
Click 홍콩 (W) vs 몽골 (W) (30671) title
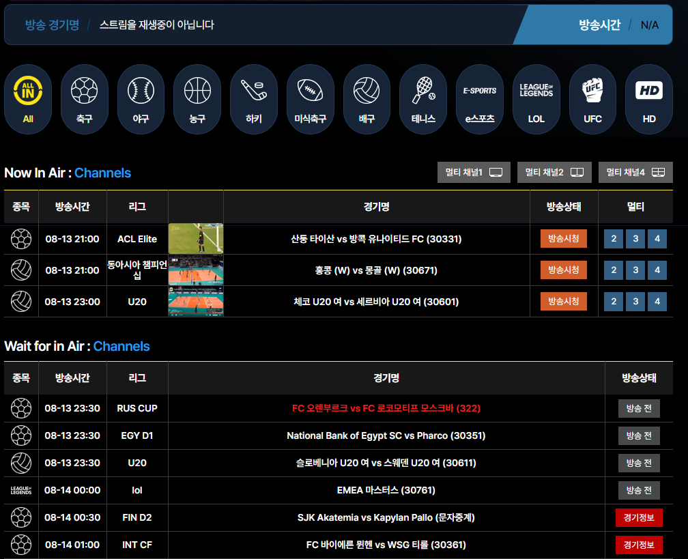(377, 270)
